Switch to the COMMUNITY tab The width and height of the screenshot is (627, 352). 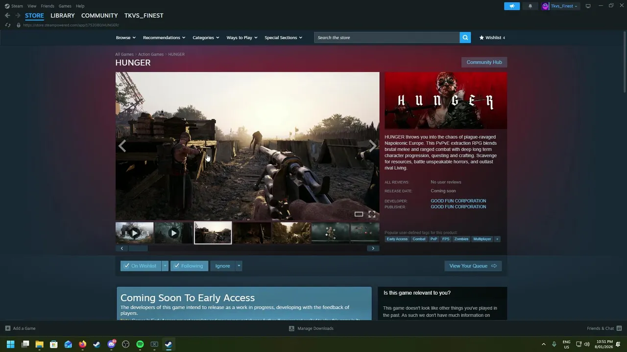pyautogui.click(x=99, y=16)
